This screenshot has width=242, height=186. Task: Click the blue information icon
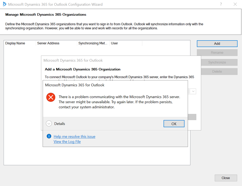tap(49, 136)
